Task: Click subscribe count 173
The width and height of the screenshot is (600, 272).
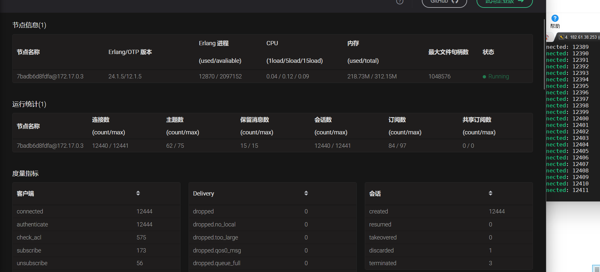Action: point(141,251)
